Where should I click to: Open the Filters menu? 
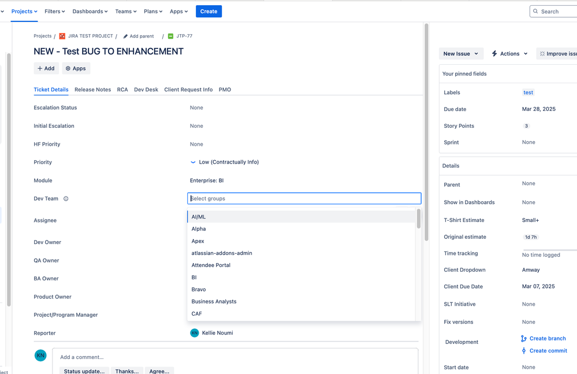click(54, 12)
